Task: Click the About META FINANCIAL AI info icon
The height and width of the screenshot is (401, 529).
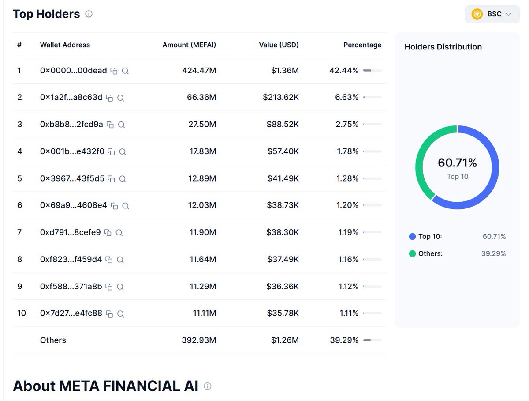Action: click(208, 386)
